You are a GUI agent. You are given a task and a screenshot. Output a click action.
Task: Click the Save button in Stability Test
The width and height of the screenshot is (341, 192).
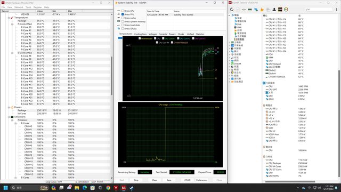[169, 180]
